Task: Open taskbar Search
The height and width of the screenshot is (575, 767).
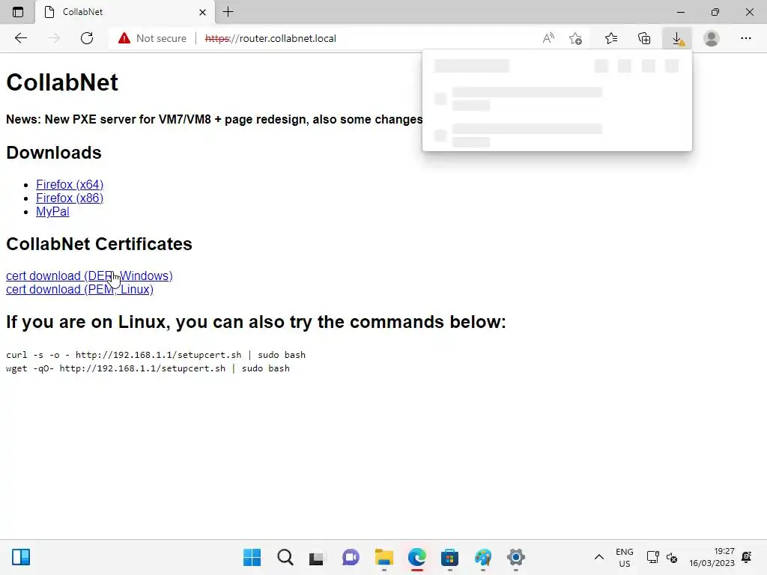Action: (x=285, y=557)
